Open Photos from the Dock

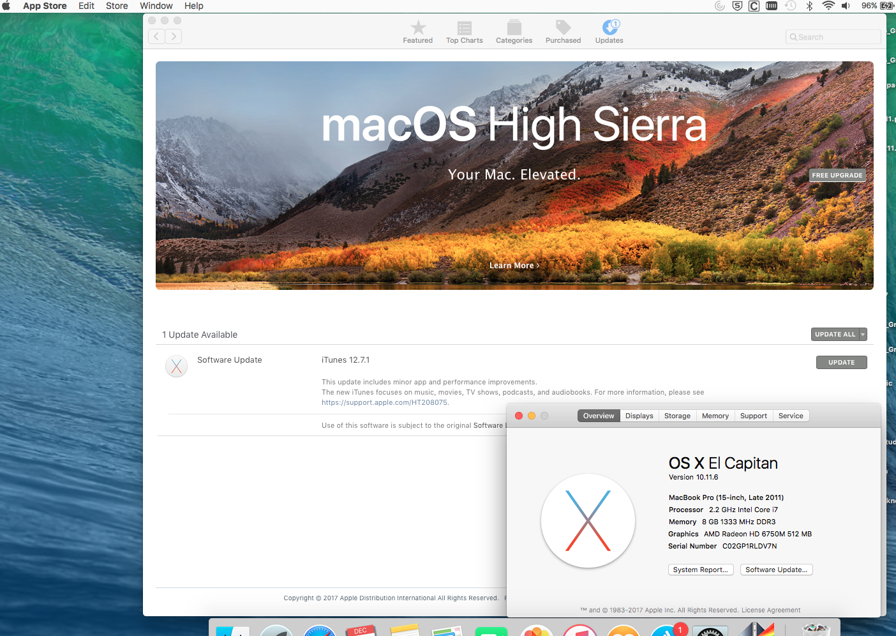tap(537, 630)
